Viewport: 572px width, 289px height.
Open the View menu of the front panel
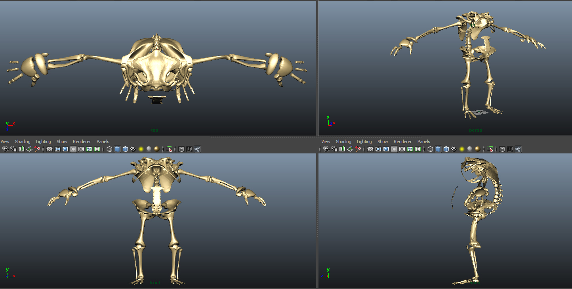pos(5,142)
